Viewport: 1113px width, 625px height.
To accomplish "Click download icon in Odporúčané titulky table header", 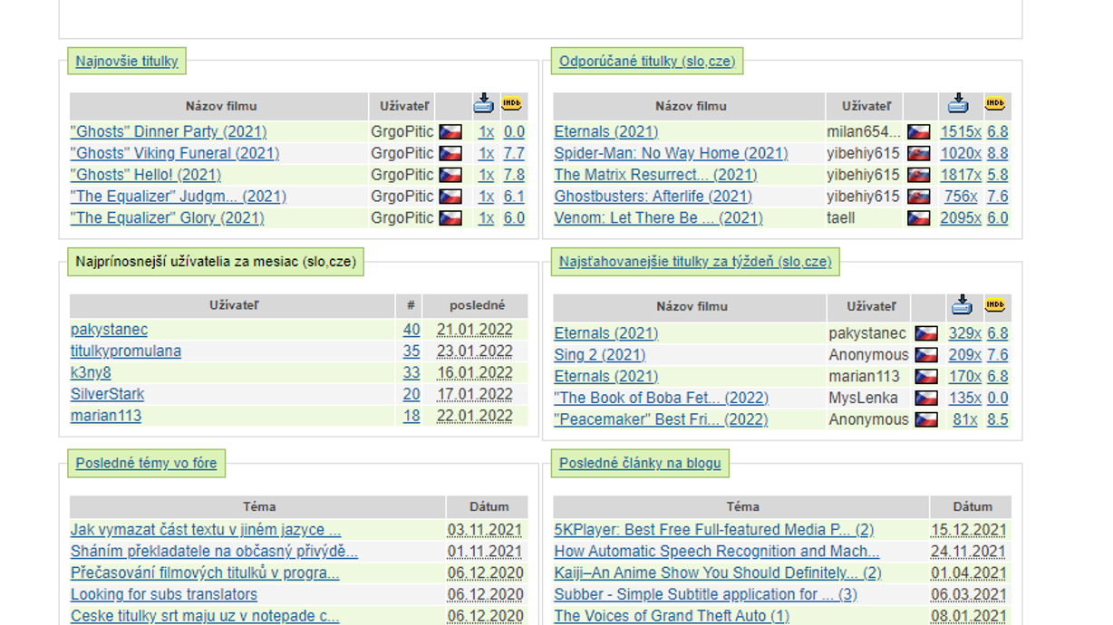I will pyautogui.click(x=958, y=104).
